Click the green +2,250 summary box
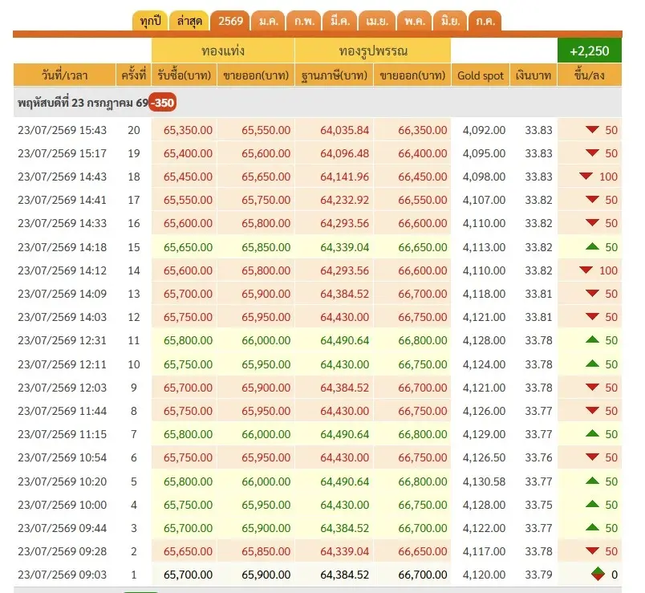This screenshot has height=593, width=645. (x=589, y=51)
